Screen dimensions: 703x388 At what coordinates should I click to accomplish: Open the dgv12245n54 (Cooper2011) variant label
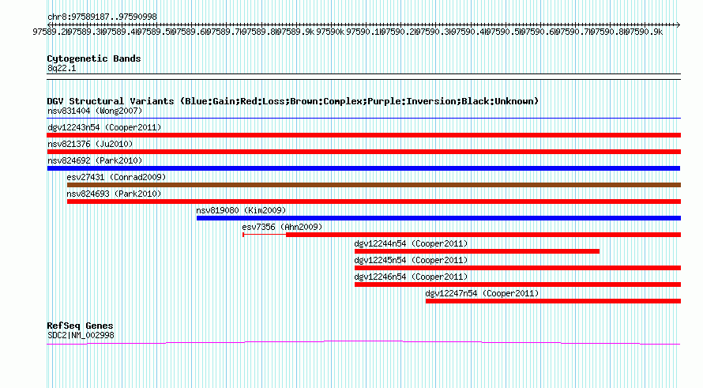point(411,260)
